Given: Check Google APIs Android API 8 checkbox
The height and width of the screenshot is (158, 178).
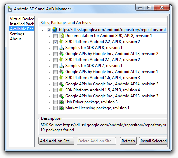Looking at the screenshot, I should coord(55,54).
